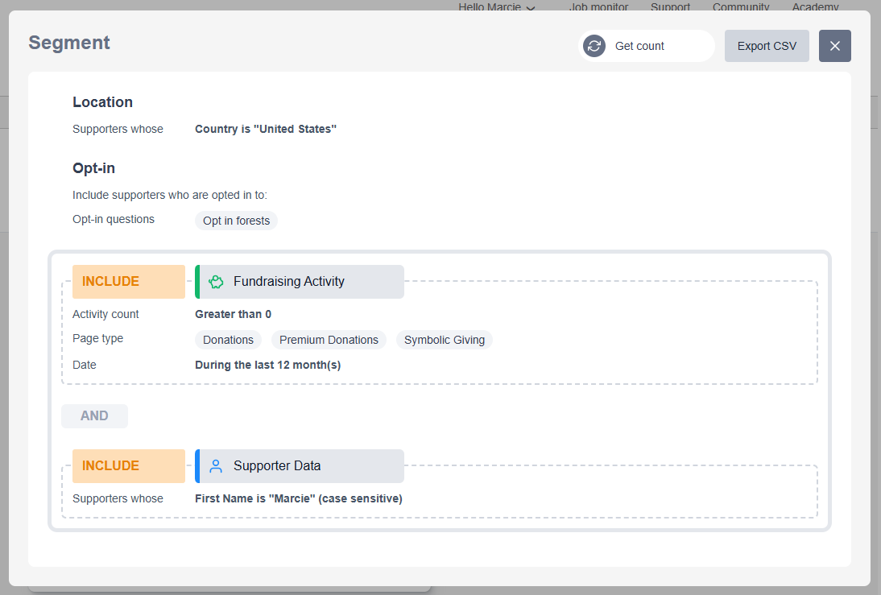This screenshot has width=881, height=595.
Task: Select the Symbolic Giving chip
Action: tap(444, 340)
